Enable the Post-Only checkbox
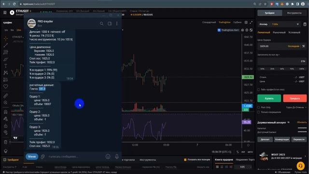Viewport: 309px width, 174px height. pyautogui.click(x=259, y=107)
